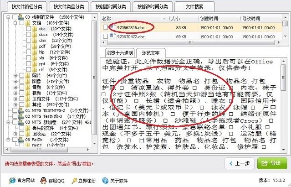Screen dimensions: 291x187
Task: Click the 970662816.doc file icon
Action: [112, 26]
